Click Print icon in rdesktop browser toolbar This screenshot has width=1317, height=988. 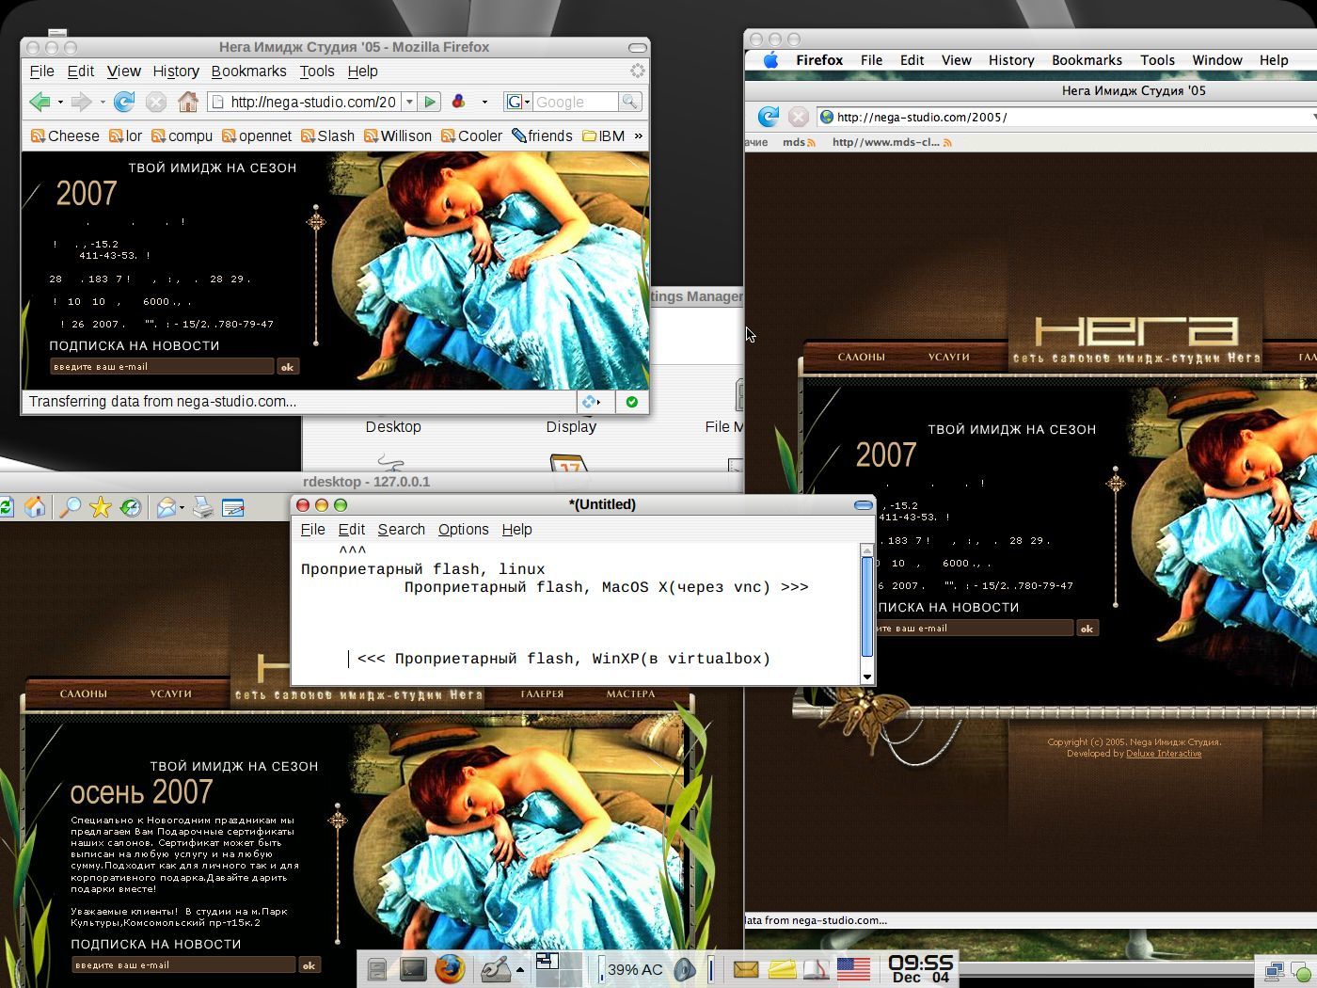point(203,508)
